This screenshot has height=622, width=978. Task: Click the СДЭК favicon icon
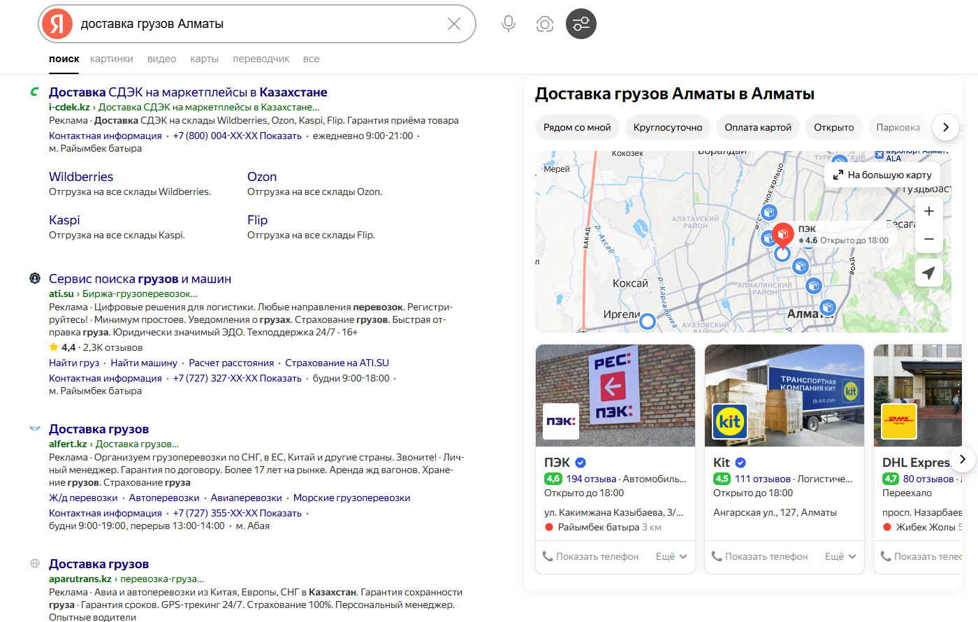click(x=34, y=92)
